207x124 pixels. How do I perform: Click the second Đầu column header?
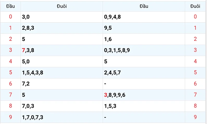(144, 6)
